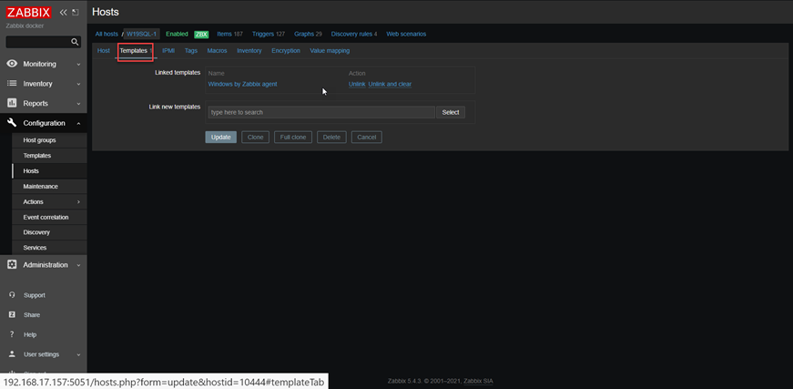Collapse the Configuration menu chevron

click(x=78, y=123)
